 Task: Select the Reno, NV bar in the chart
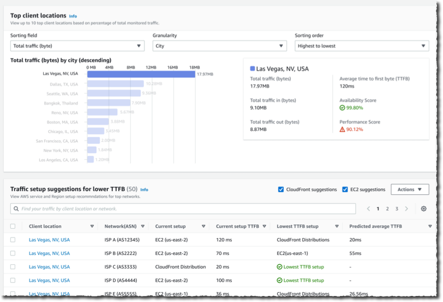[102, 112]
